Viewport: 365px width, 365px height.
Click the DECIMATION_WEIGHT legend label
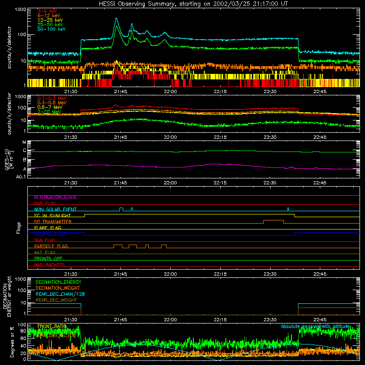tap(58, 288)
